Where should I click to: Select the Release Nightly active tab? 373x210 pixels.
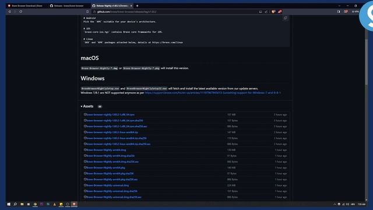coord(112,6)
